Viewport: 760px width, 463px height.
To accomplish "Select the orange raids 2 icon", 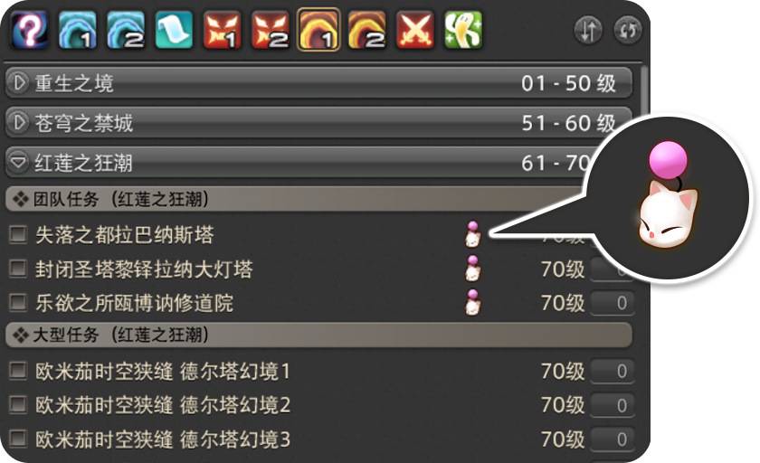I will coord(367,30).
